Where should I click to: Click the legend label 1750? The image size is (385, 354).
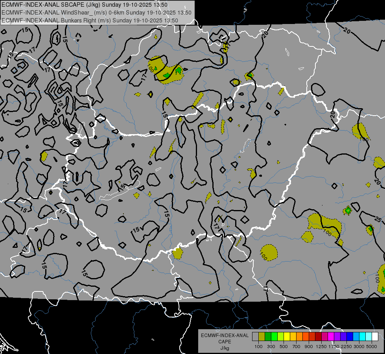[x=334, y=347]
